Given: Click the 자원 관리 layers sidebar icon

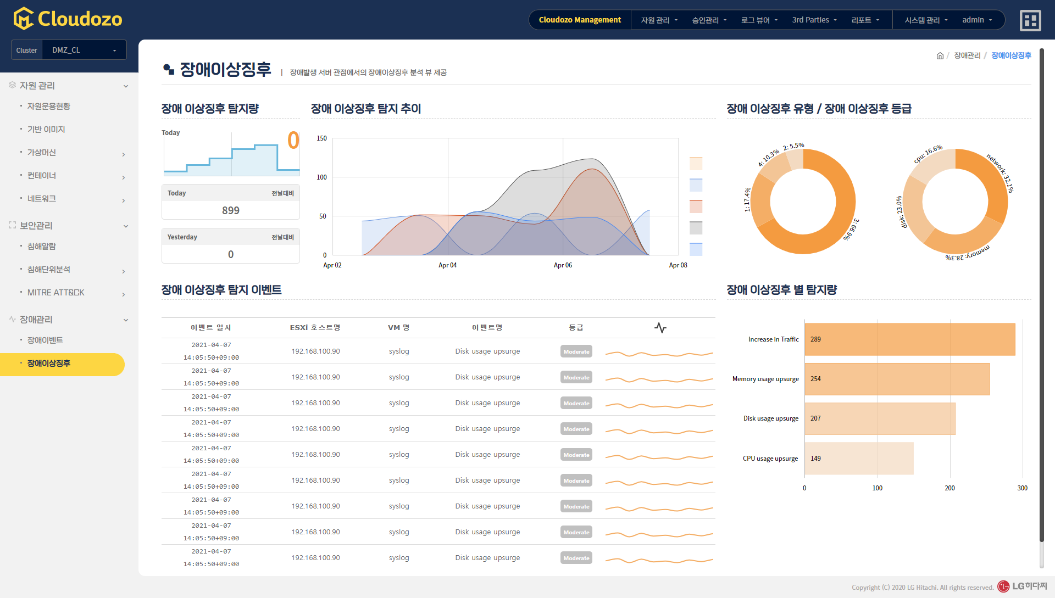Looking at the screenshot, I should (12, 85).
